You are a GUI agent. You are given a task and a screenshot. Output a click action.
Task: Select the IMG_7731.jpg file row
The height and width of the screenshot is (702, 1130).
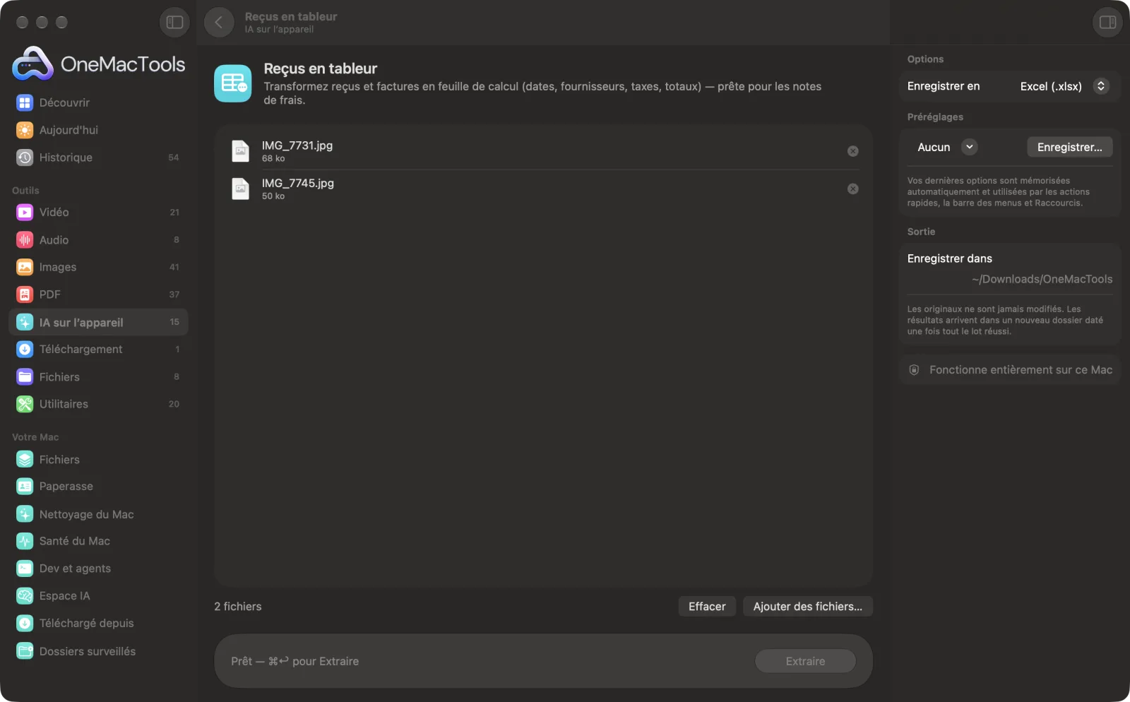[543, 151]
